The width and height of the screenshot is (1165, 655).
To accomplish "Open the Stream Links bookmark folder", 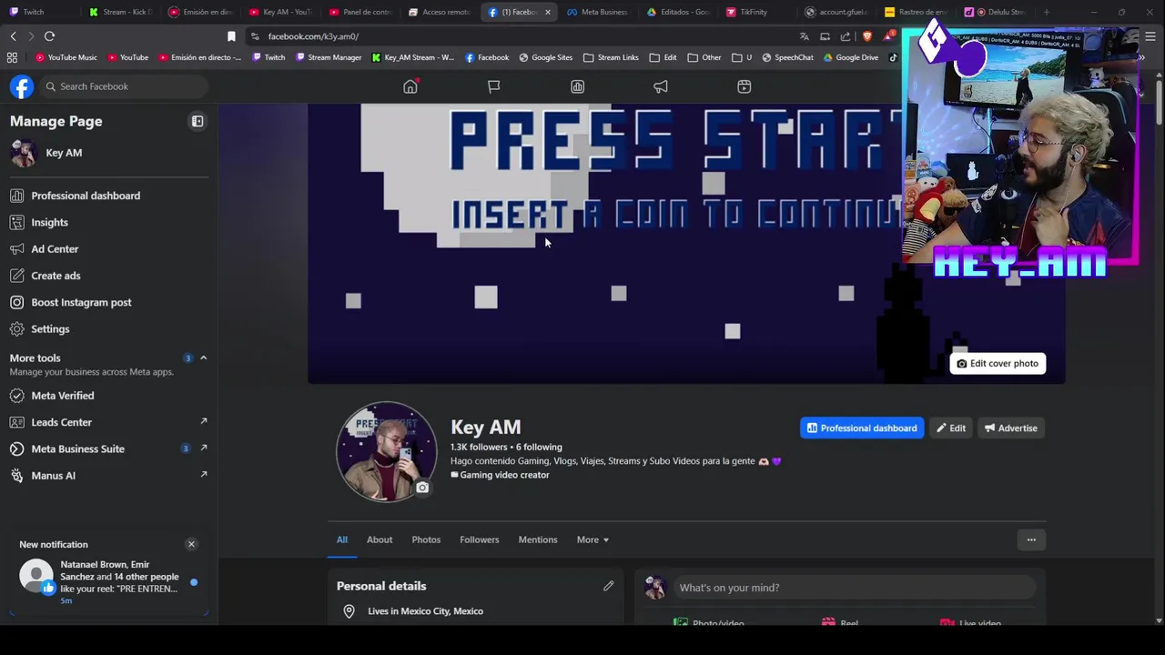I will (x=611, y=57).
